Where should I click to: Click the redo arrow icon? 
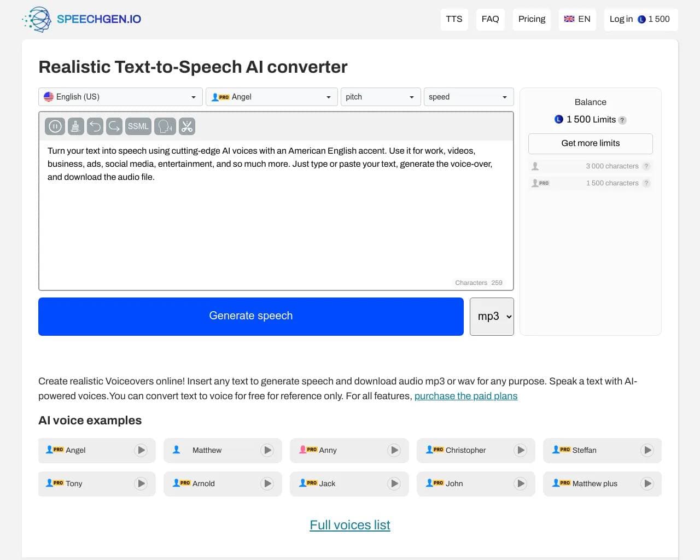[x=114, y=126]
